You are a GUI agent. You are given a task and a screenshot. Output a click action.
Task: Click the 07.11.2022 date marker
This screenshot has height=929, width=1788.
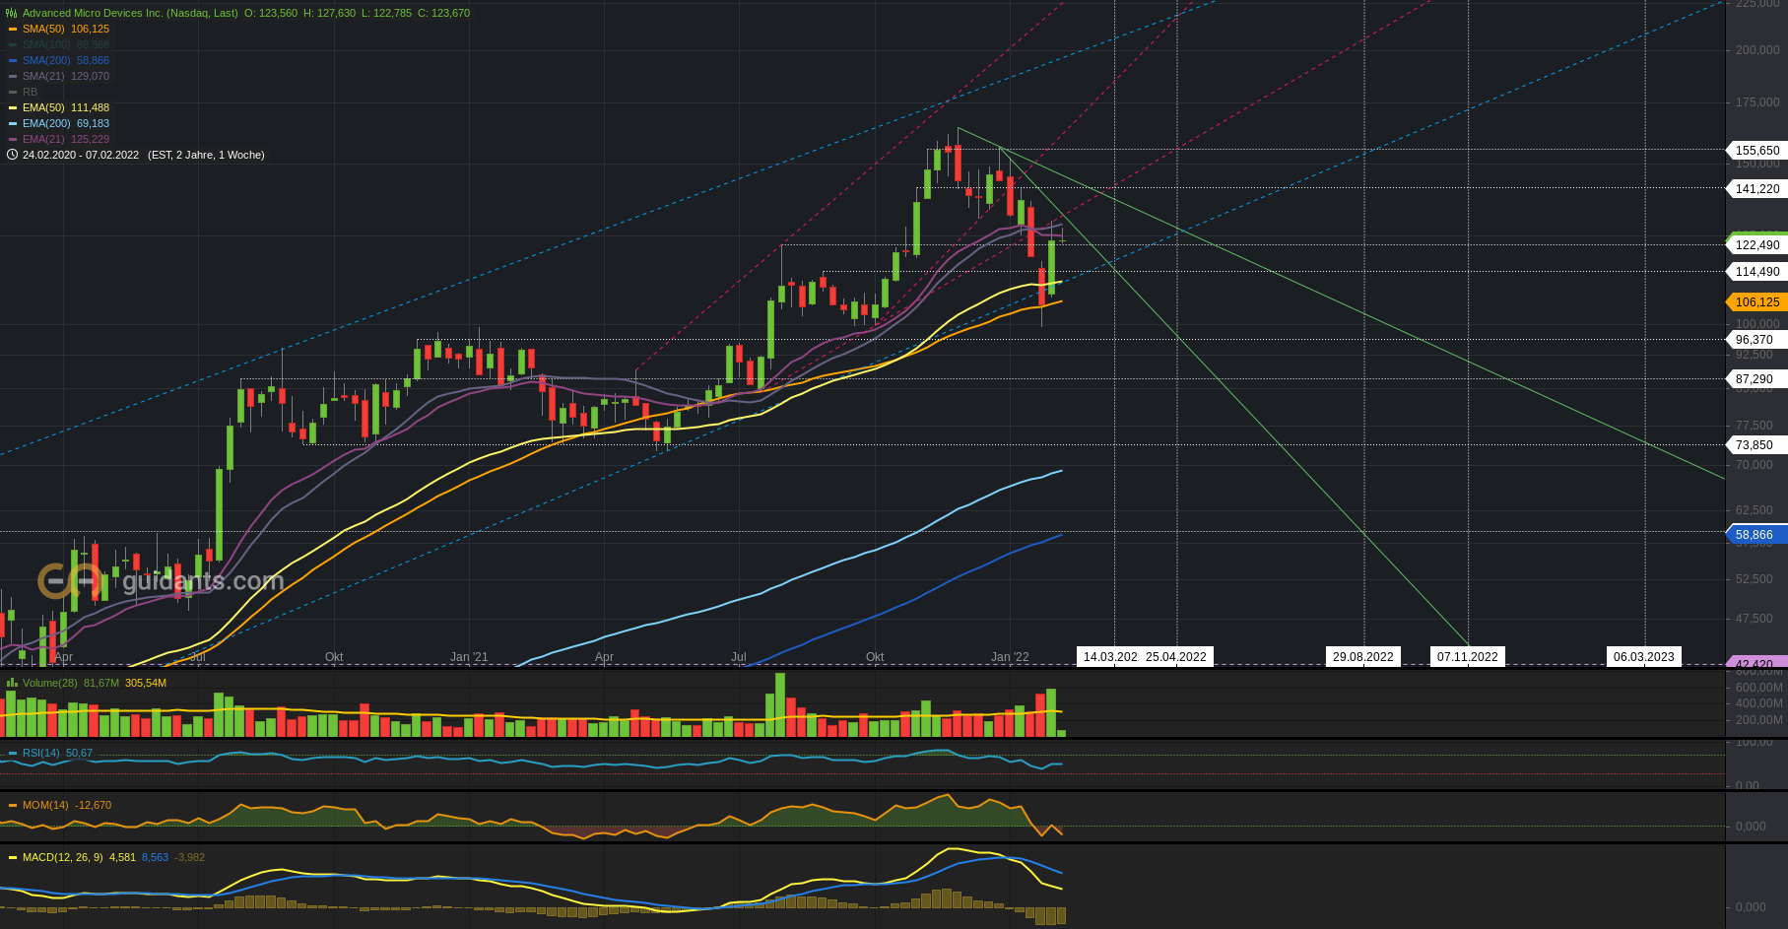[1468, 657]
